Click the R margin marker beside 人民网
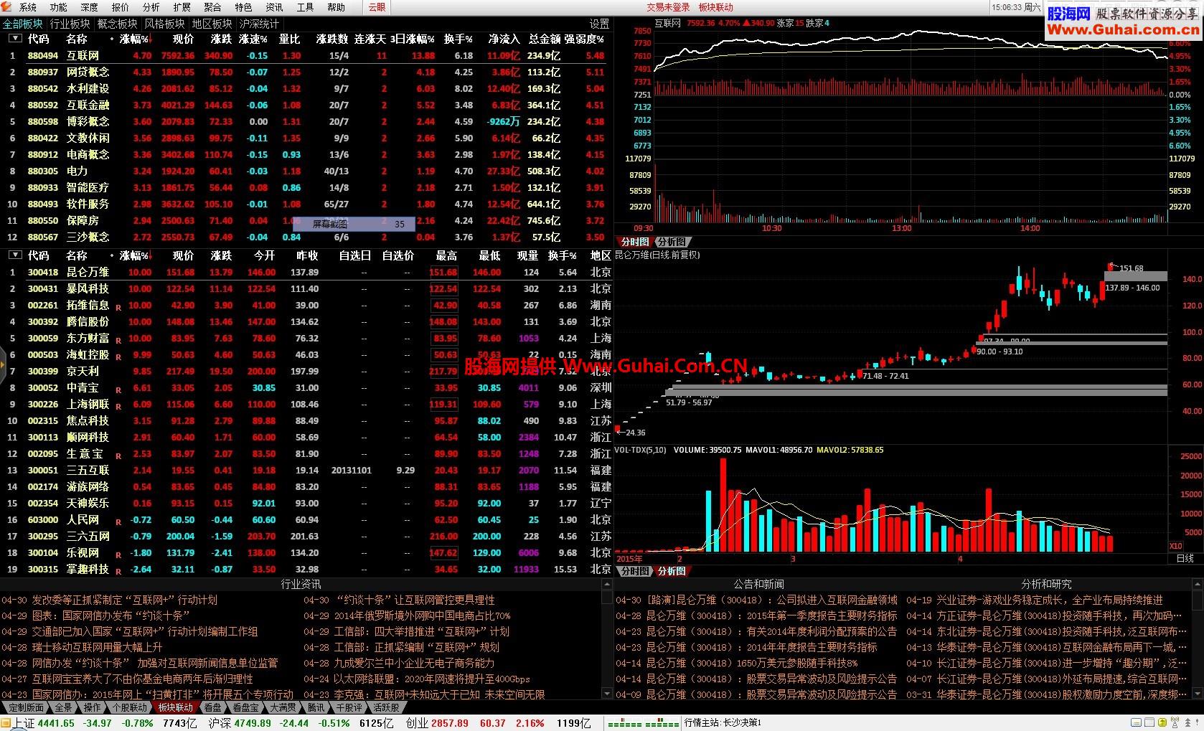This screenshot has width=1204, height=731. [x=118, y=522]
